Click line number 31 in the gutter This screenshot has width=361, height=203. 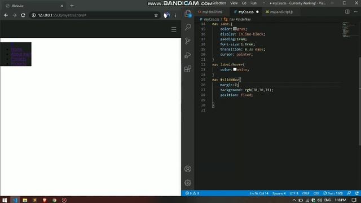tap(203, 111)
